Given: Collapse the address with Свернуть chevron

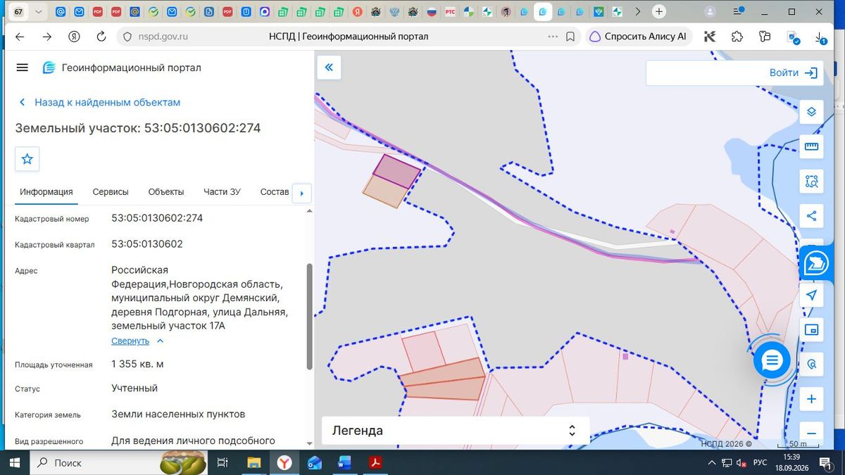Looking at the screenshot, I should 160,341.
